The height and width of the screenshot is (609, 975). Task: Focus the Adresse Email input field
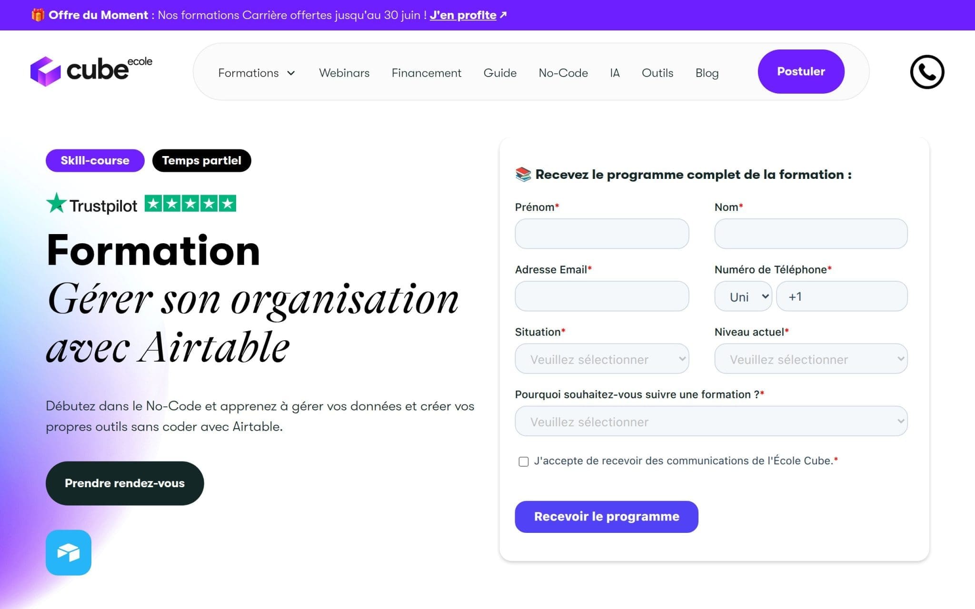coord(602,296)
